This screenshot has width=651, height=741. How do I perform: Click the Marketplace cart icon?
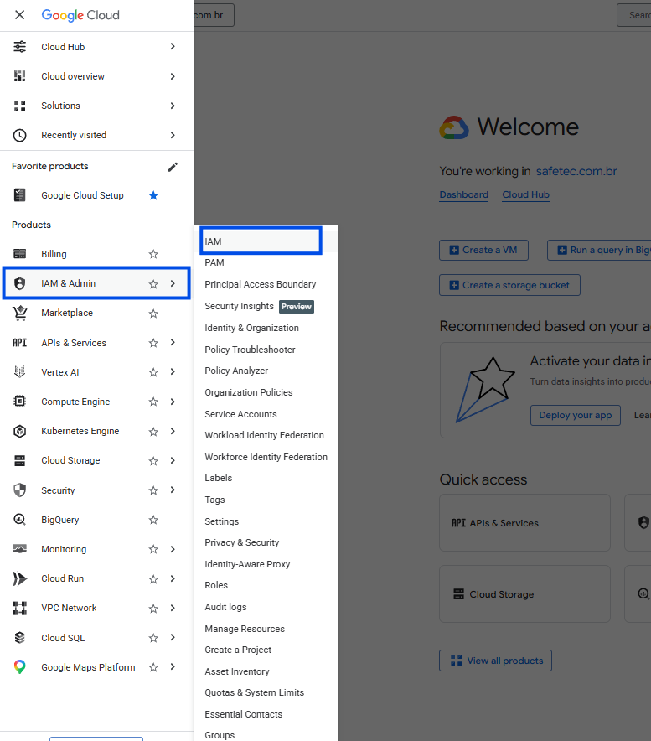point(20,313)
